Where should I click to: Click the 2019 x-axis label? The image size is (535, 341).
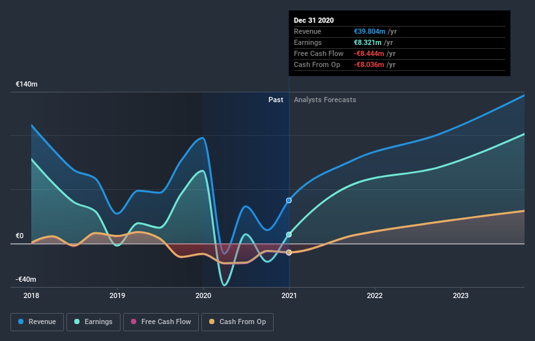[x=117, y=295]
